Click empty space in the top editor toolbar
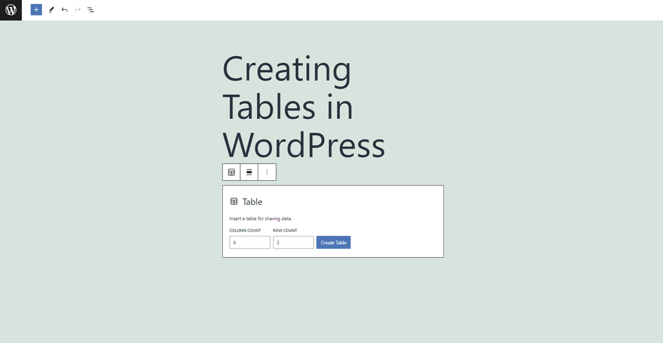The image size is (663, 343). click(x=381, y=10)
